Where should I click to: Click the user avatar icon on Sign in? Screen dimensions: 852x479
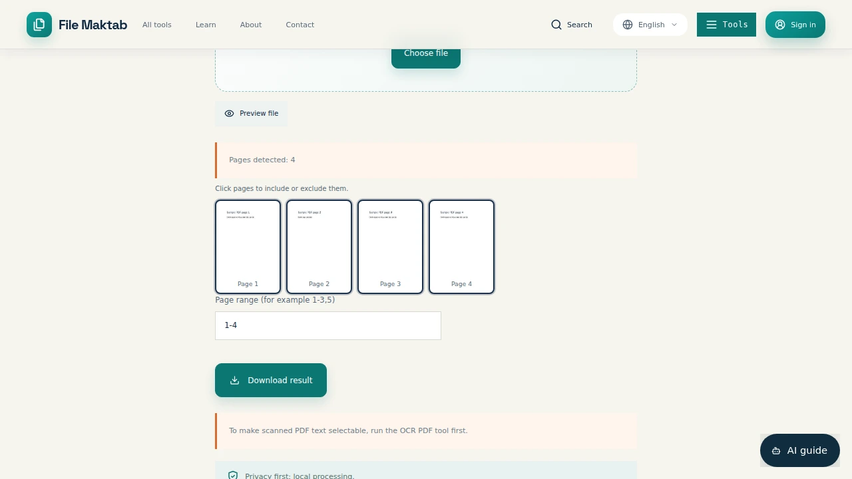pyautogui.click(x=780, y=25)
